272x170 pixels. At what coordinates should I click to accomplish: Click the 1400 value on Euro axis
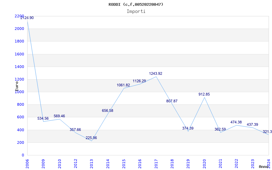[x=19, y=67]
